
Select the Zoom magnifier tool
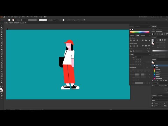point(2,85)
